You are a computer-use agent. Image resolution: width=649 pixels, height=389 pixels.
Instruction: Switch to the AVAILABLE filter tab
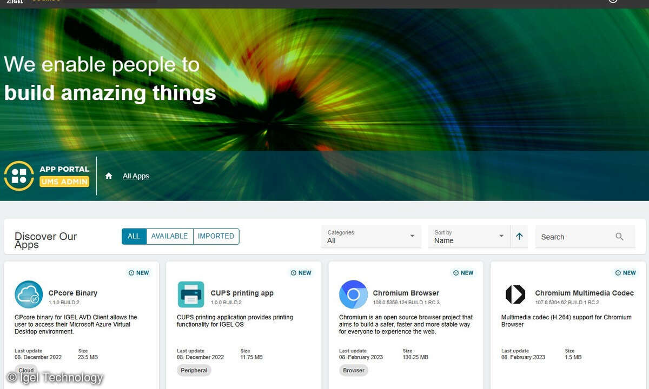pyautogui.click(x=169, y=236)
